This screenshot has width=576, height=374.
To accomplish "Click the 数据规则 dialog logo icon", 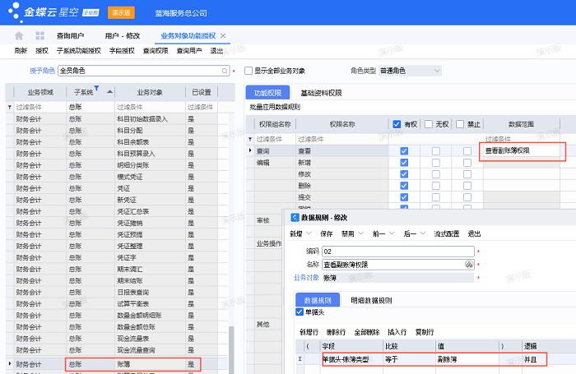I will (295, 218).
